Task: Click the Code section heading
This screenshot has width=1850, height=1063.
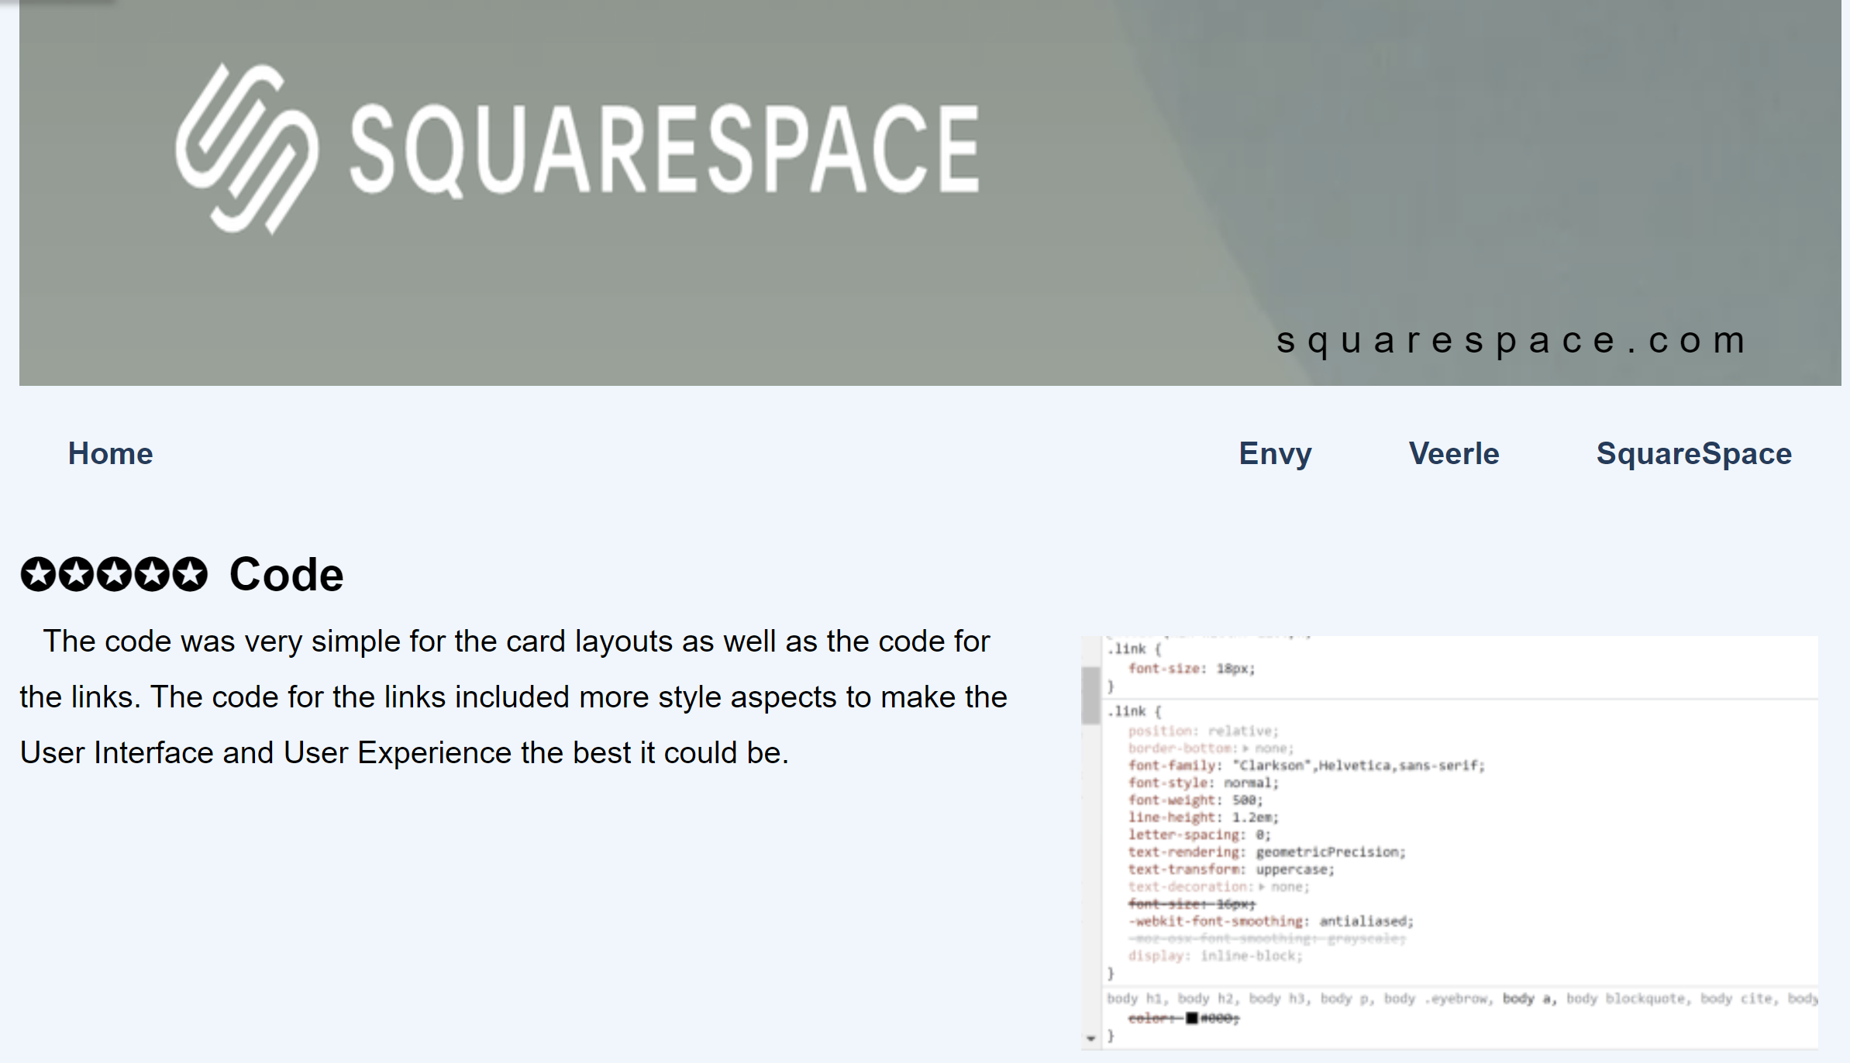Action: point(286,574)
